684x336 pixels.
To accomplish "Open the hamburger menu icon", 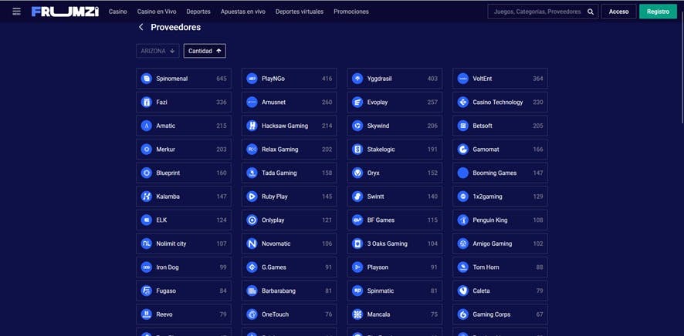I will click(16, 12).
